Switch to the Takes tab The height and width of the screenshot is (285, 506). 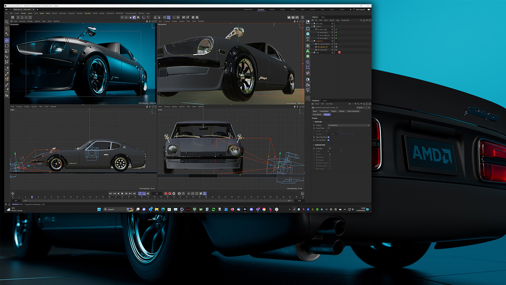pos(323,17)
